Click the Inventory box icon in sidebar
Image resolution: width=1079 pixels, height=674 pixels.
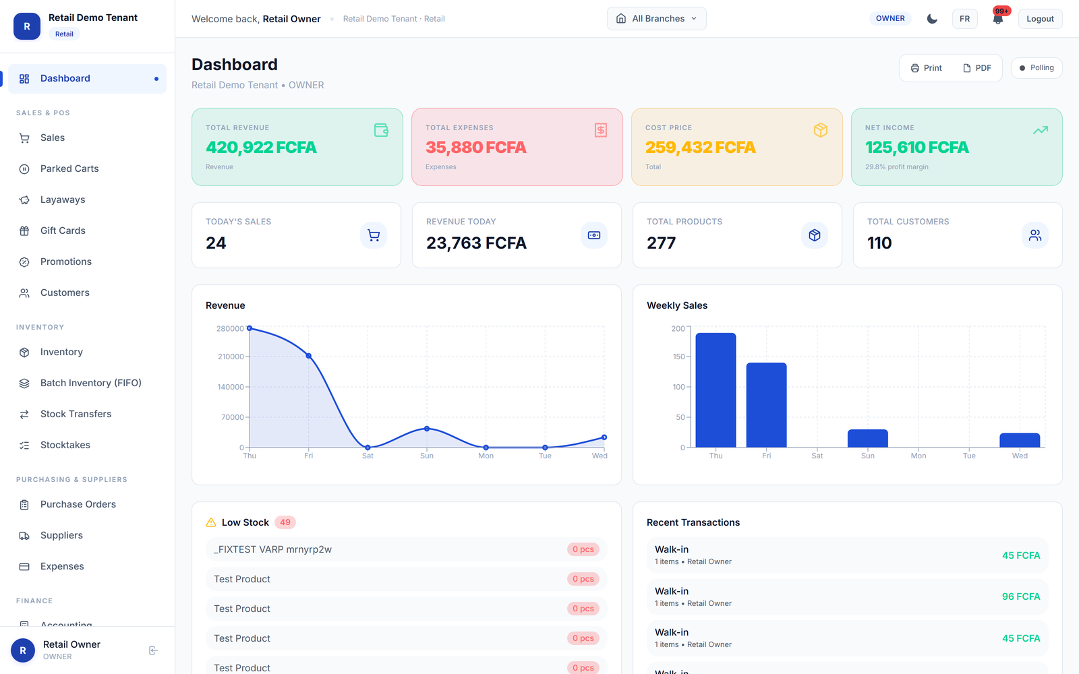[24, 353]
